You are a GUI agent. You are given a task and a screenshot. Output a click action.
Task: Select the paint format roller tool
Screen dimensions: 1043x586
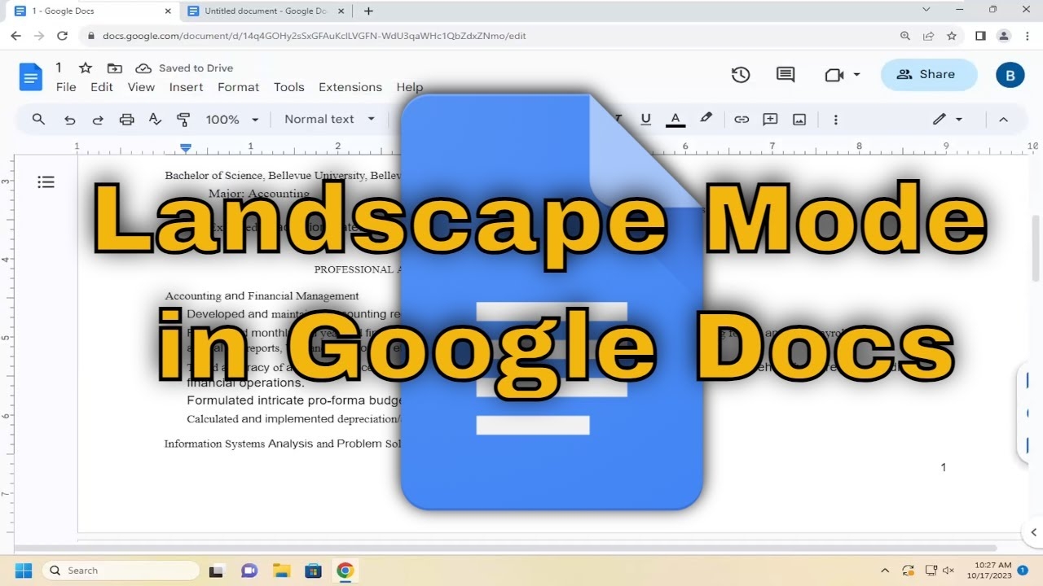click(183, 120)
